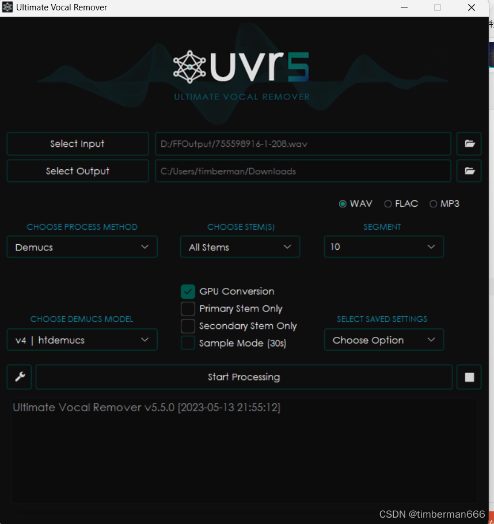Viewport: 494px width, 524px height.
Task: Click the output path field showing Downloads
Action: (x=303, y=171)
